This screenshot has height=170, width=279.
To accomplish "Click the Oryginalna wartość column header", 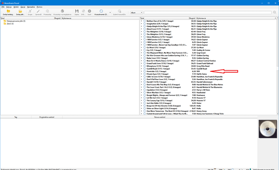I will point(47,117).
